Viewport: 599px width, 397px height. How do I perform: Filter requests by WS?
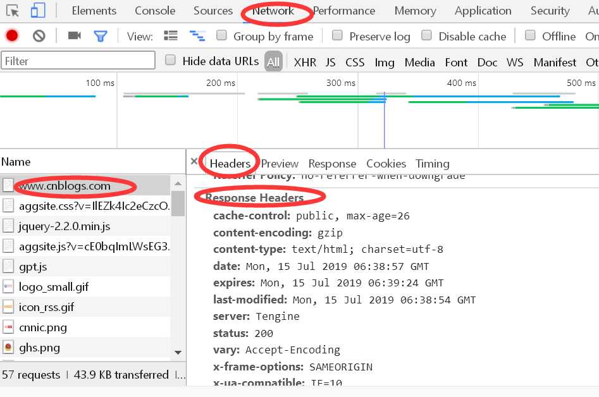(515, 62)
